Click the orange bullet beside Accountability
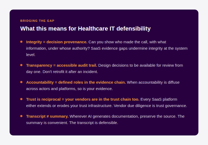 (21, 82)
